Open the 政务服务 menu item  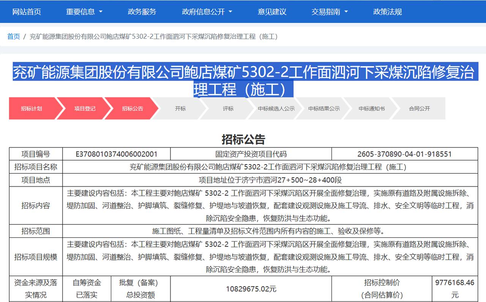142,12
